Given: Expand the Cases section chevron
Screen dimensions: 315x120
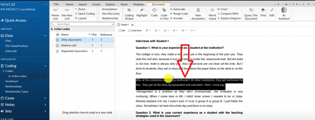Looking at the screenshot, I should 46,98.
